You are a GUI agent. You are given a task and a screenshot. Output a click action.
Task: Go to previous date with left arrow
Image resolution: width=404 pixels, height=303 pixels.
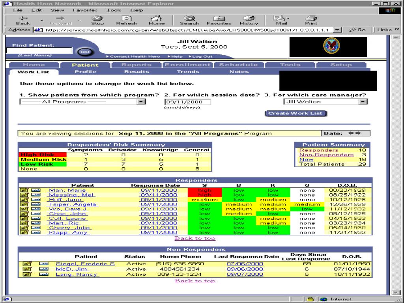pos(351,133)
